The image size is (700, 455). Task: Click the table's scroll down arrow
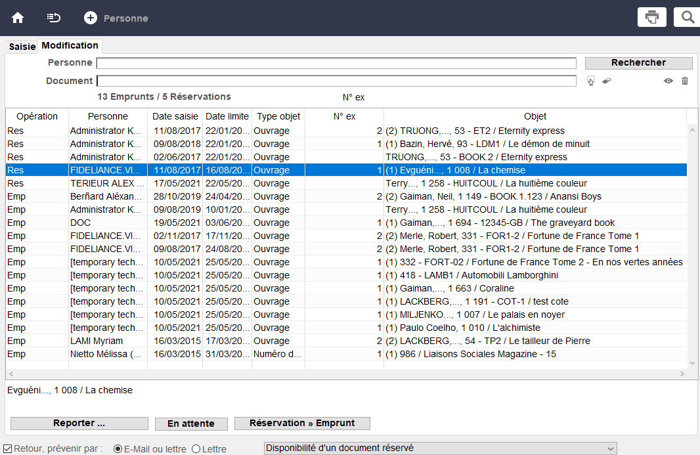coord(692,362)
